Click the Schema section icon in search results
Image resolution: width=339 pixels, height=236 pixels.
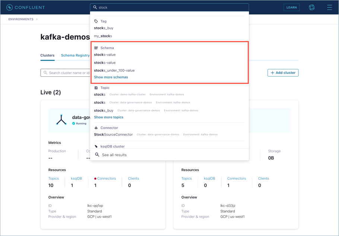[x=97, y=48]
